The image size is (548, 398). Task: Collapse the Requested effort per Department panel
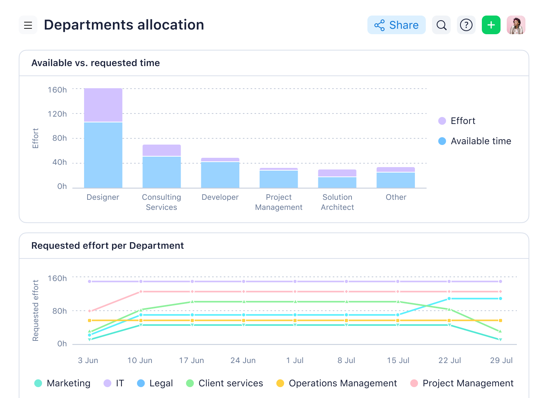tap(108, 246)
